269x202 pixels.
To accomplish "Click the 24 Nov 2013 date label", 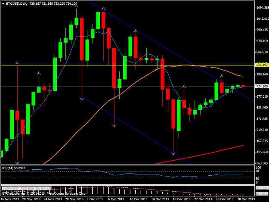I will tap(53, 199).
